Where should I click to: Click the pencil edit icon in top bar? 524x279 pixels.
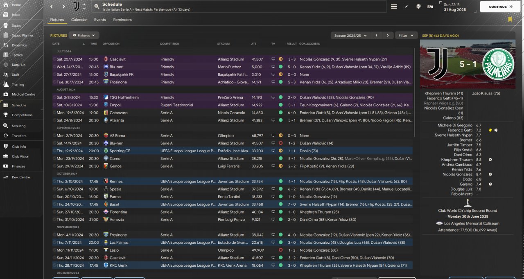point(406,7)
